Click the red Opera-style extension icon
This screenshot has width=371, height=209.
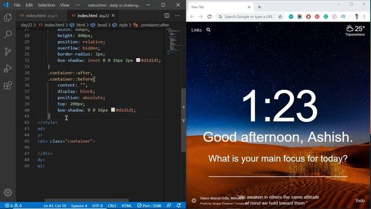tap(308, 17)
